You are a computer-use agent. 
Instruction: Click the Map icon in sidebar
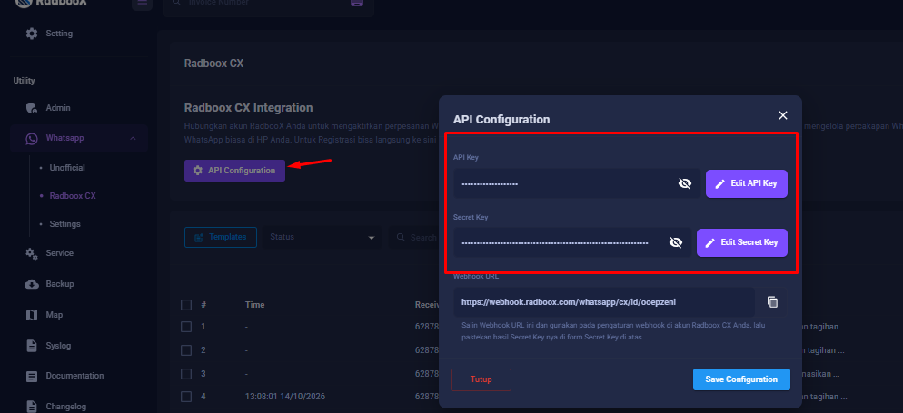tap(32, 315)
